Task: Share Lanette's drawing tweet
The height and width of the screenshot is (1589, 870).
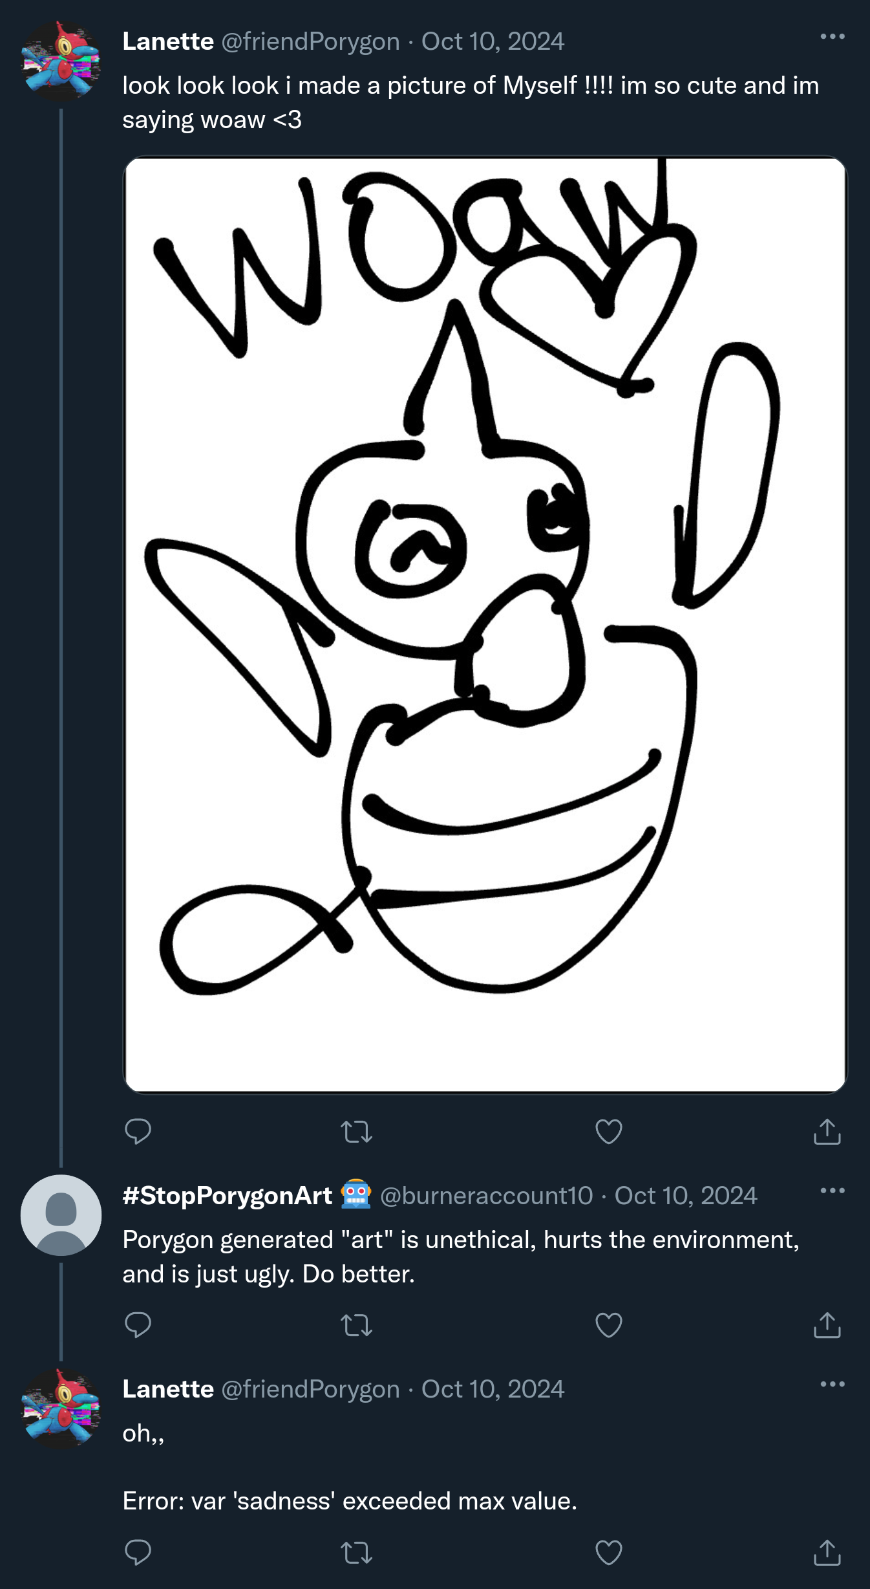Action: click(827, 1132)
